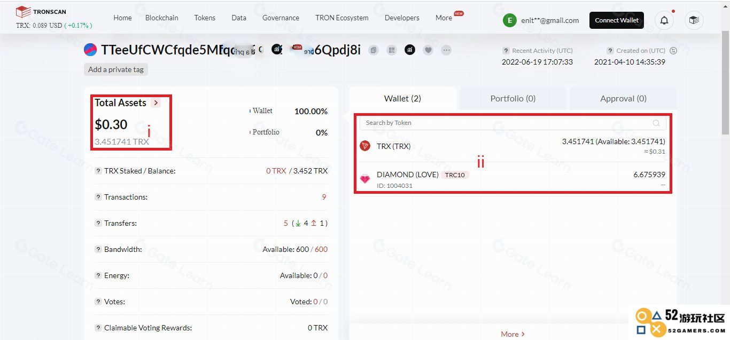Click the TRC10 tag
The image size is (730, 340).
click(x=455, y=175)
